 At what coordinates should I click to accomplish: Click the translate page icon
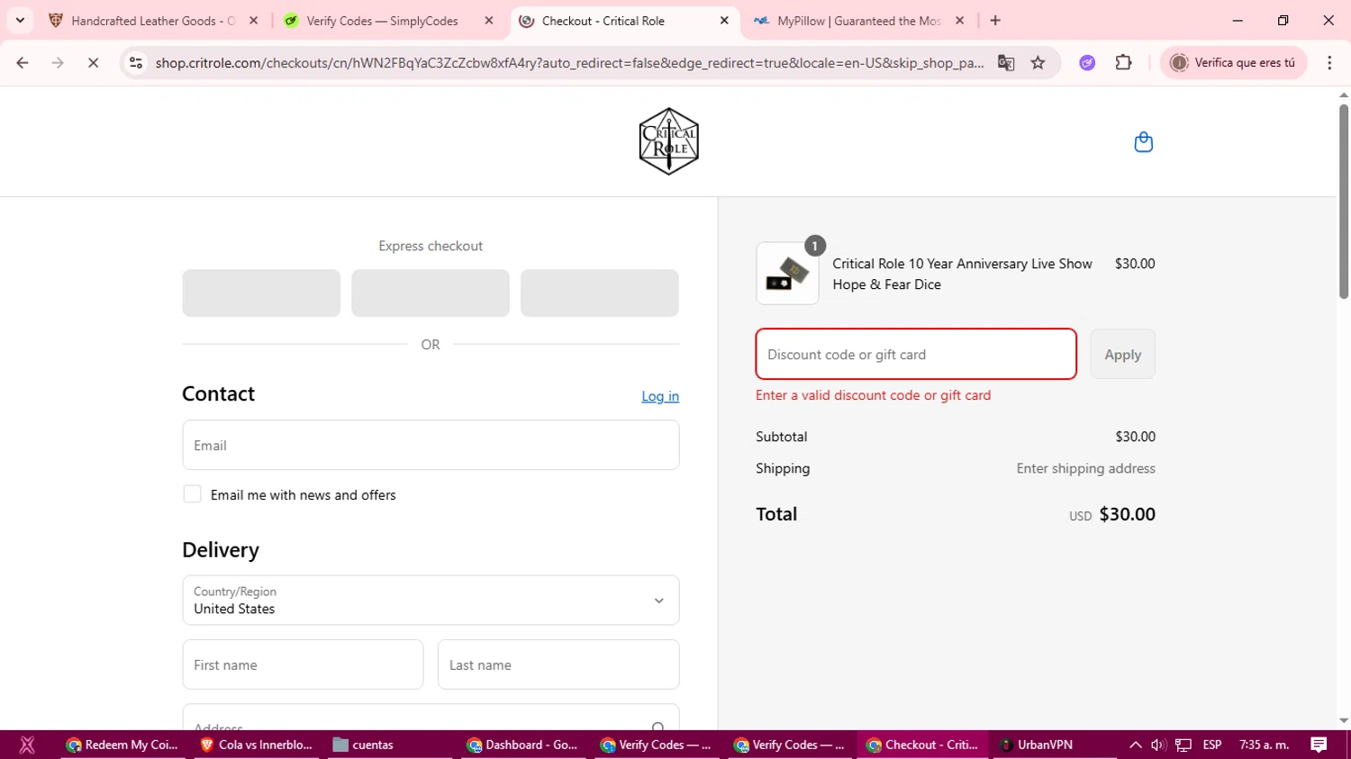(x=1006, y=63)
